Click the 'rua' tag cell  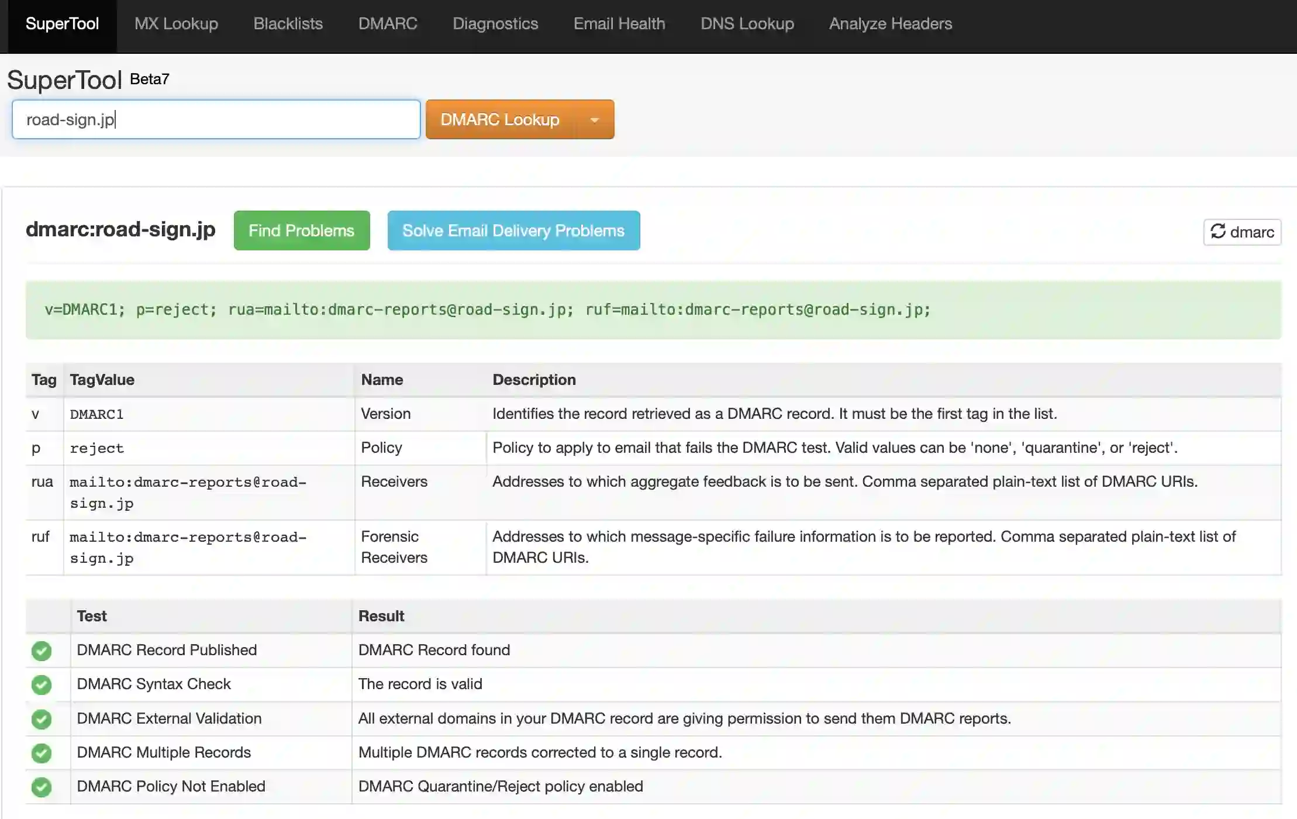pos(44,493)
